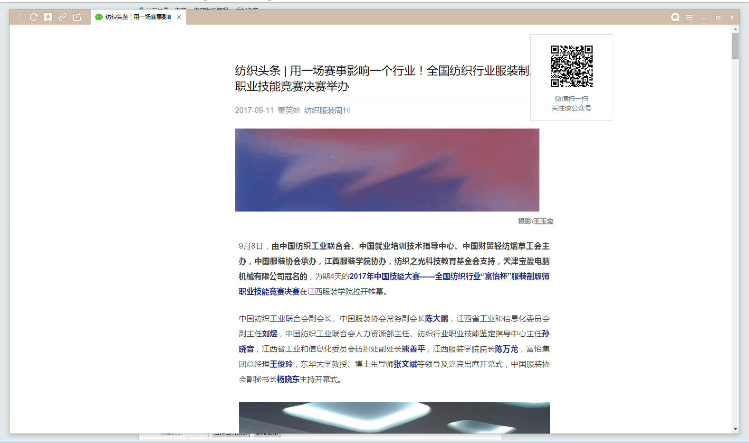Reload the page with the refresh icon
The width and height of the screenshot is (749, 443).
(34, 17)
